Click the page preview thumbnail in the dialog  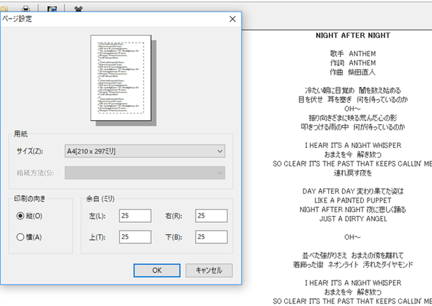121,78
